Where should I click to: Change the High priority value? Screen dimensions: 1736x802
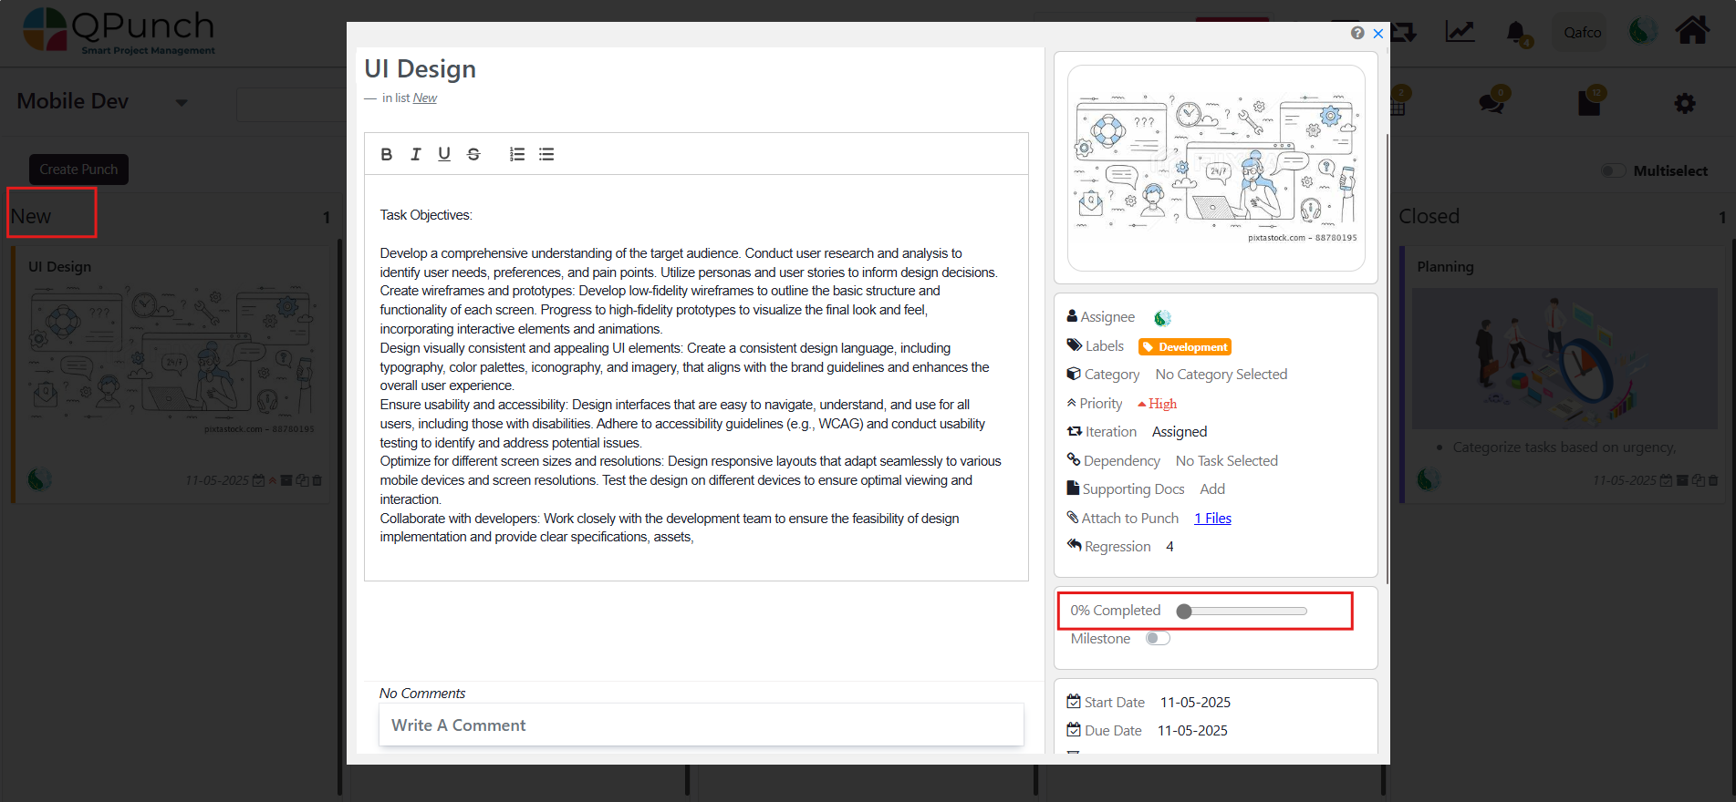point(1158,404)
